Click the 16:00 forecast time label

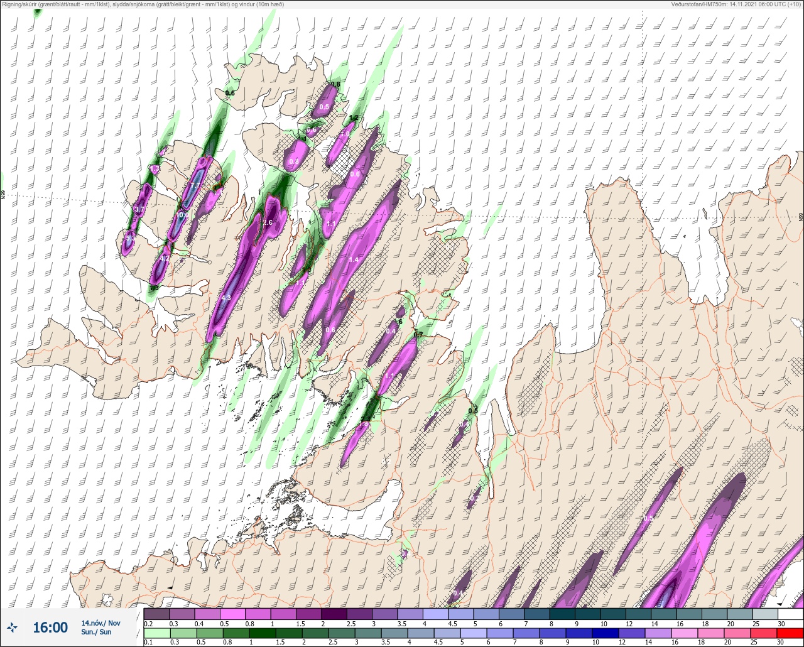pyautogui.click(x=50, y=628)
